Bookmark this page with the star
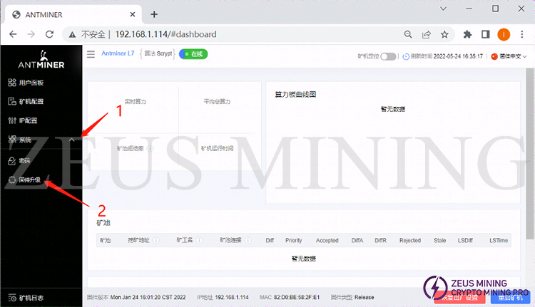Image resolution: width=535 pixels, height=307 pixels. click(x=444, y=34)
